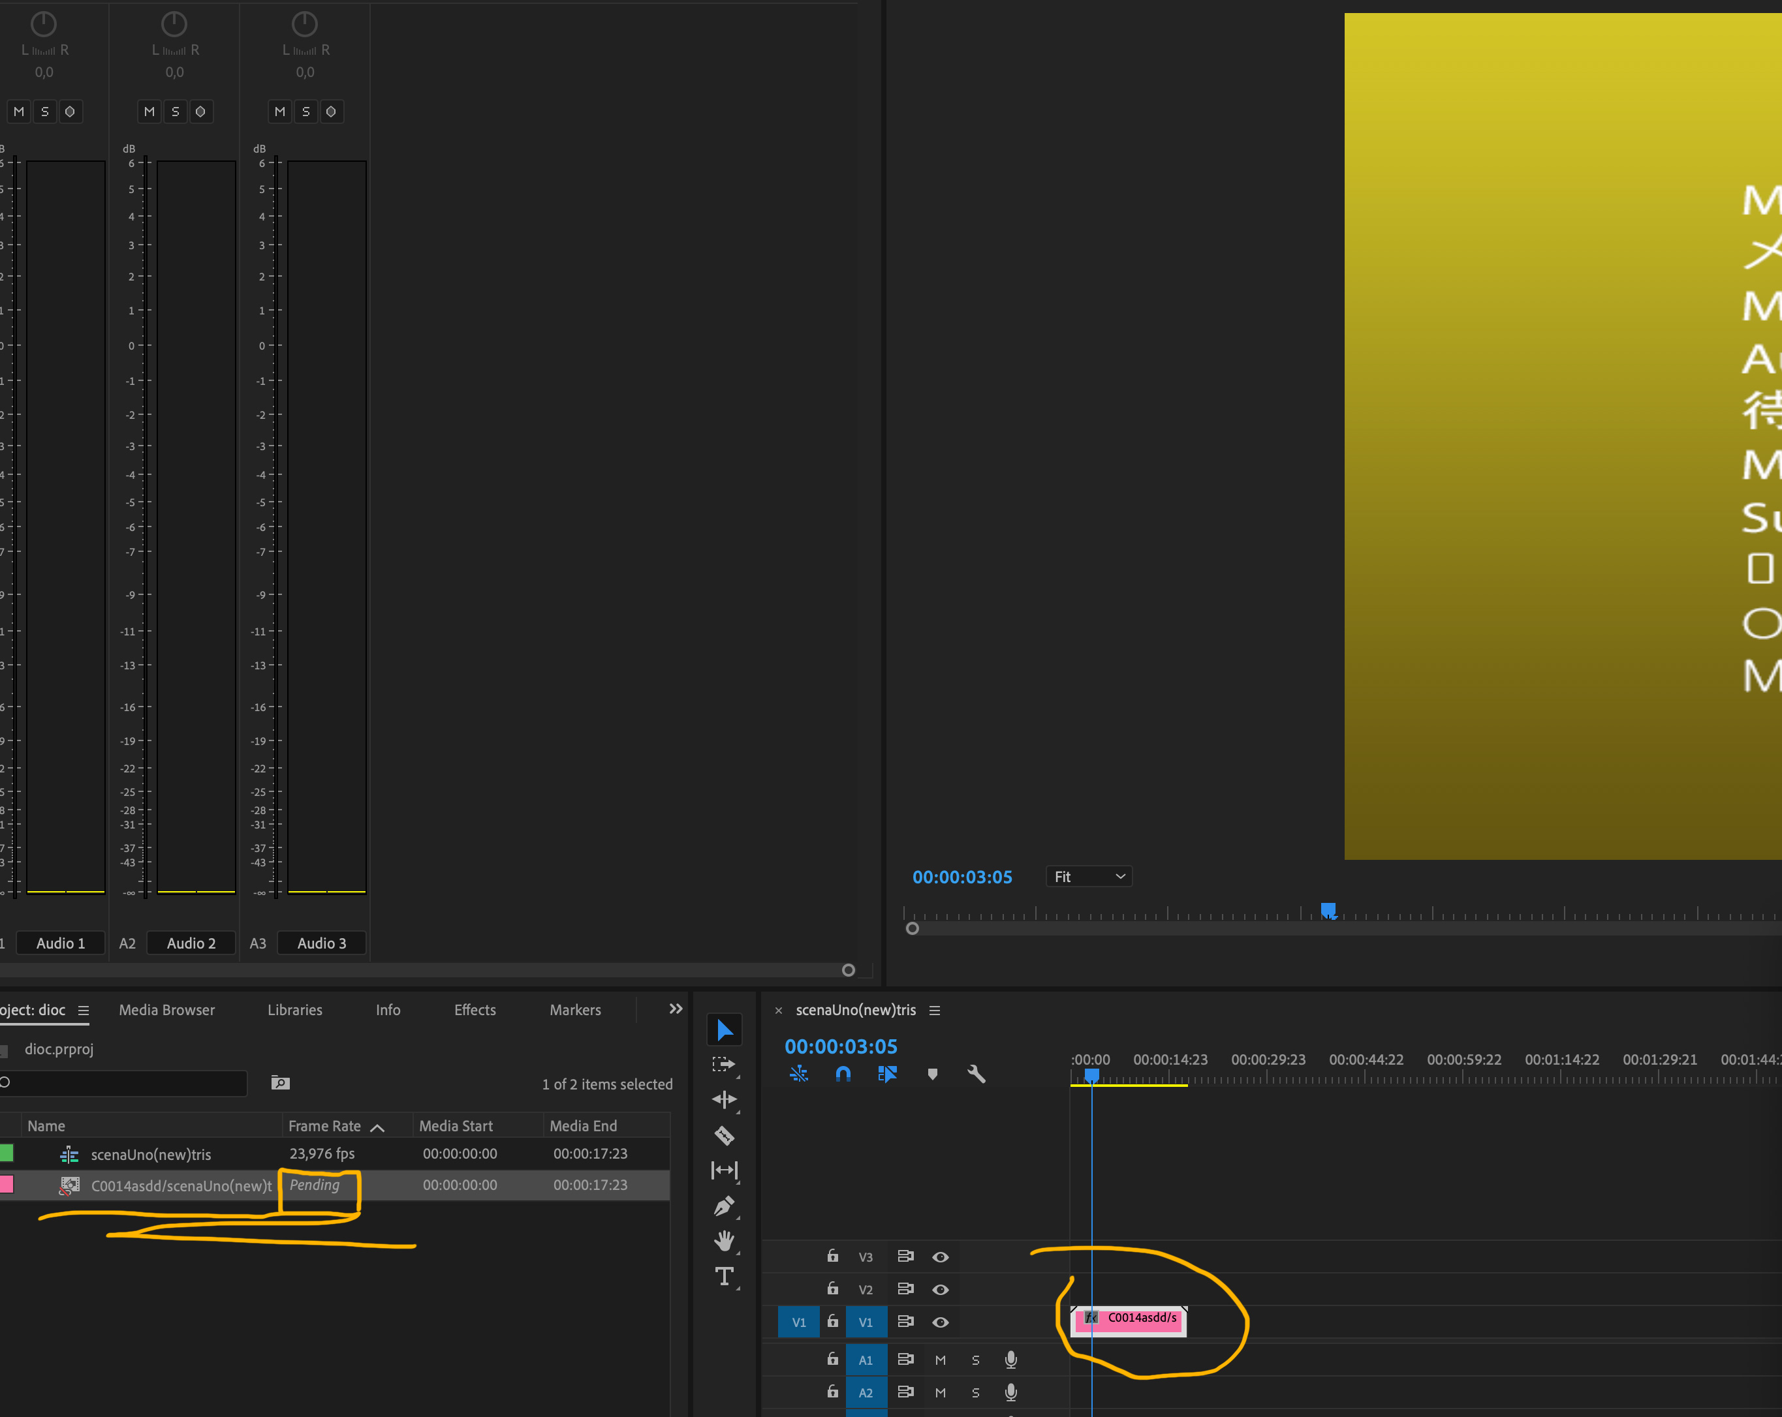This screenshot has height=1417, width=1782.
Task: Show hidden panel tabs with double chevron
Action: pos(676,1009)
